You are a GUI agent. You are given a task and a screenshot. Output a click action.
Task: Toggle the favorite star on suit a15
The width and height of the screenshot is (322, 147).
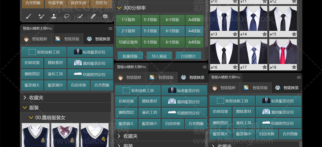294,34
